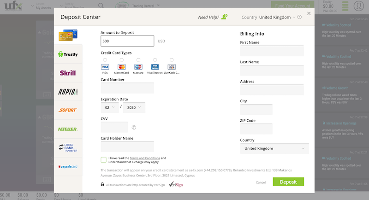The image size is (369, 200).
Task: Click the country help question icon
Action: (299, 17)
